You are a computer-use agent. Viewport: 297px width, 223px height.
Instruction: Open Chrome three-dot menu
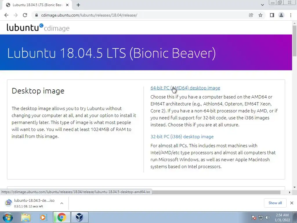coord(291,15)
